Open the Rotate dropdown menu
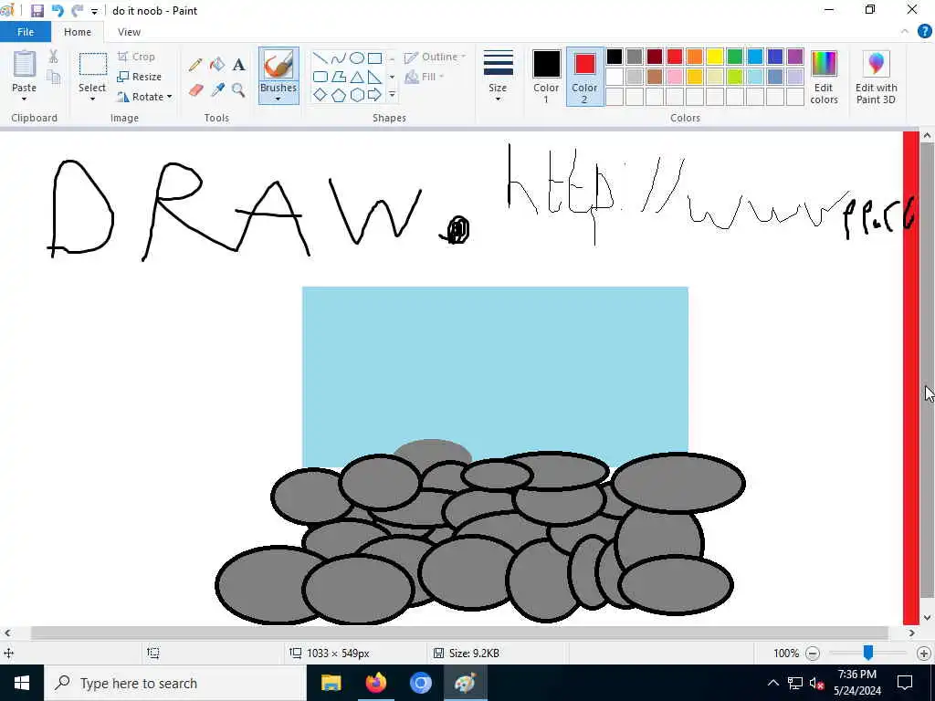This screenshot has width=935, height=701. [x=145, y=97]
